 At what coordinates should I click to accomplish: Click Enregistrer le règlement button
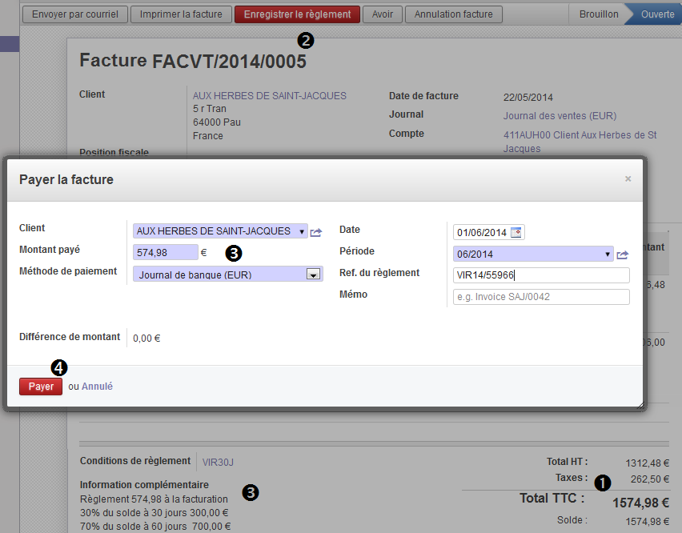click(x=297, y=14)
